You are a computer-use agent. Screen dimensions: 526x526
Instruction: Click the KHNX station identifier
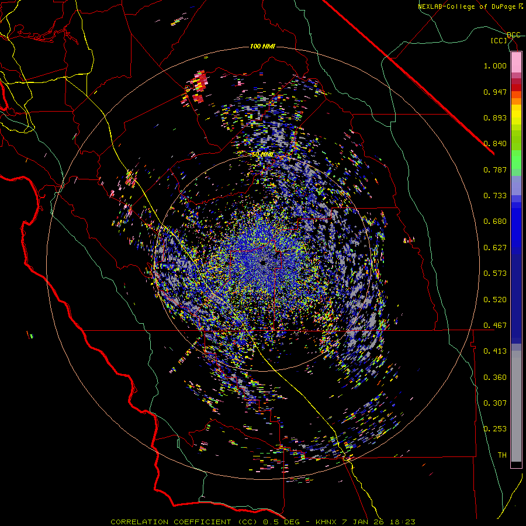[x=326, y=522]
